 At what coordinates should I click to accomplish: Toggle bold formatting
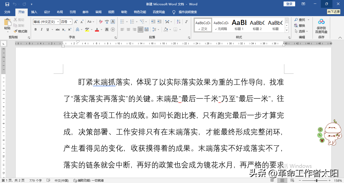point(36,29)
